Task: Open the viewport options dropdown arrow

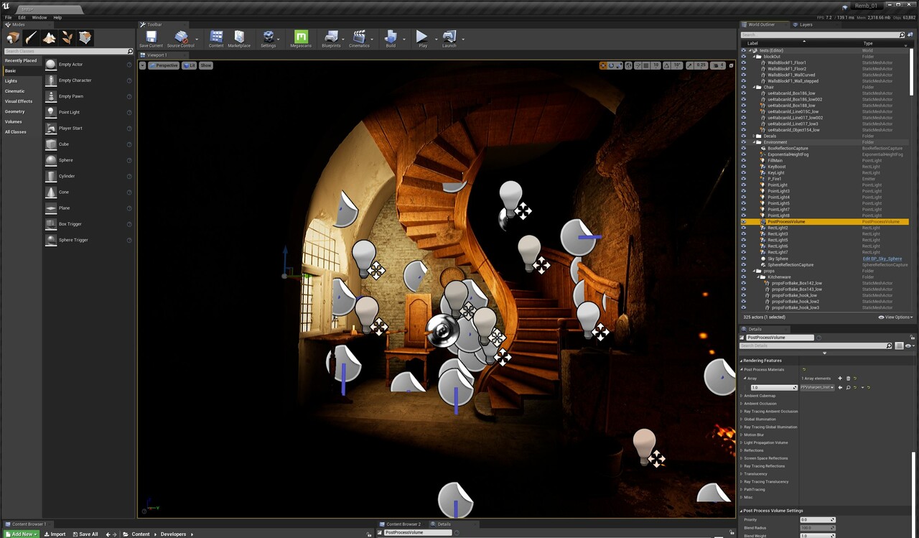Action: tap(142, 65)
